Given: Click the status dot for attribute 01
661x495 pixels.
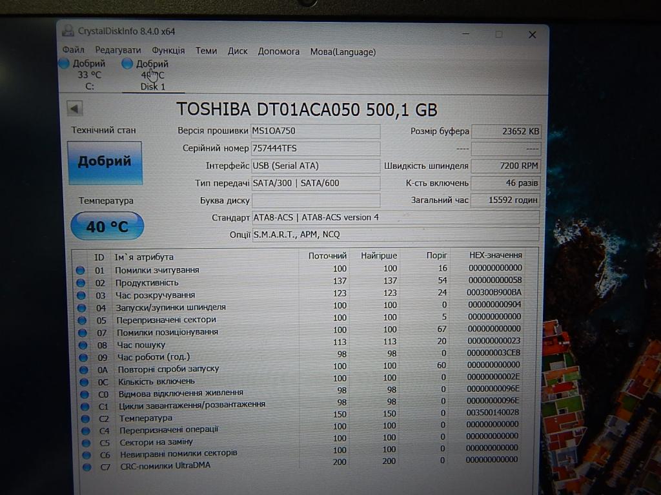Looking at the screenshot, I should [80, 270].
